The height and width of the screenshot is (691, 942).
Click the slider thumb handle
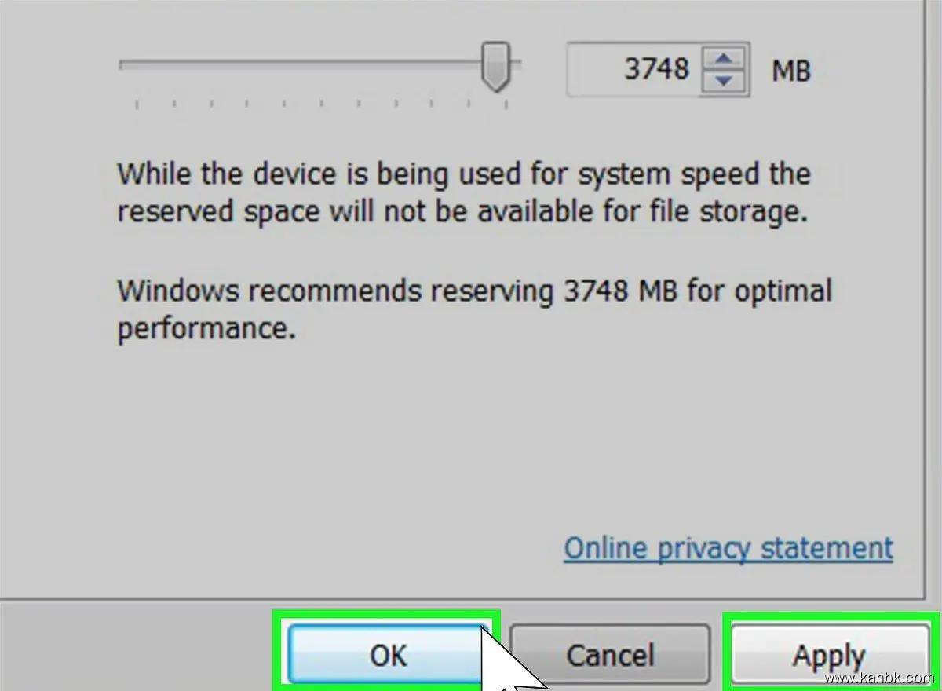(495, 67)
